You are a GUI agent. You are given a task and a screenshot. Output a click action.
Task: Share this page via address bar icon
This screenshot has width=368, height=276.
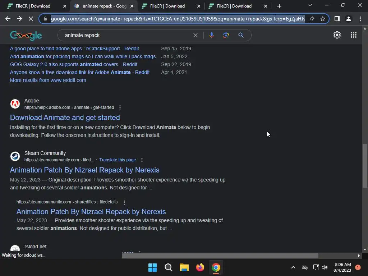(x=311, y=19)
